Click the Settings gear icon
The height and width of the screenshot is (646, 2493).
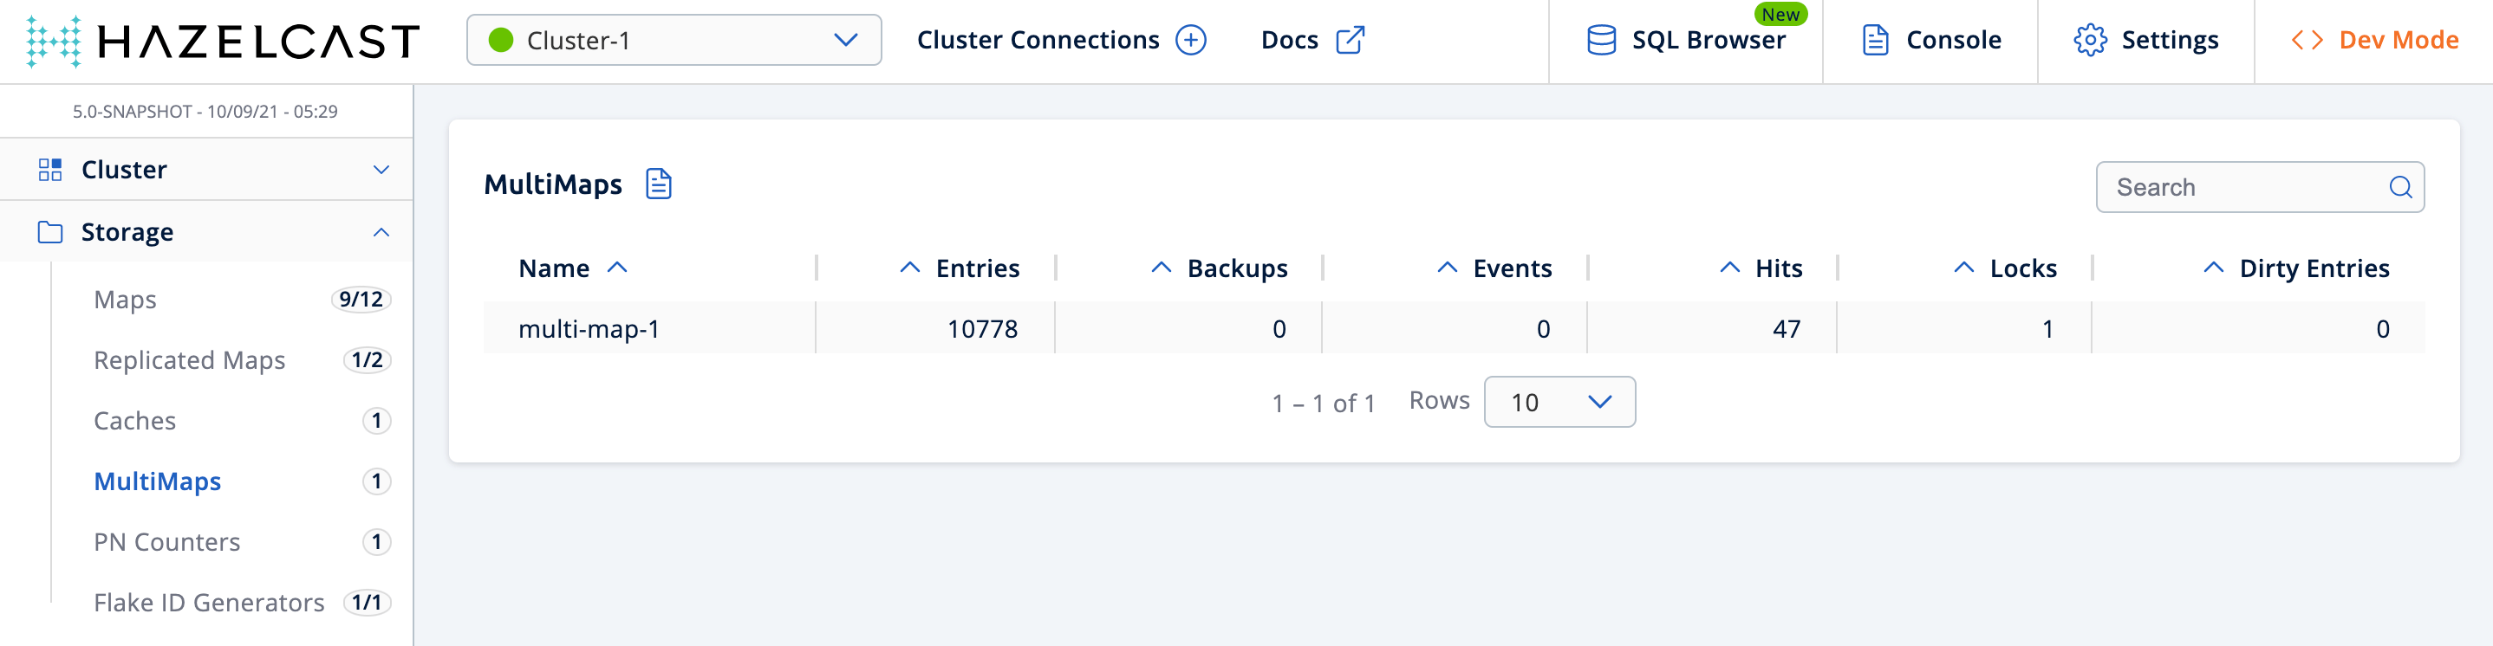pos(2089,41)
